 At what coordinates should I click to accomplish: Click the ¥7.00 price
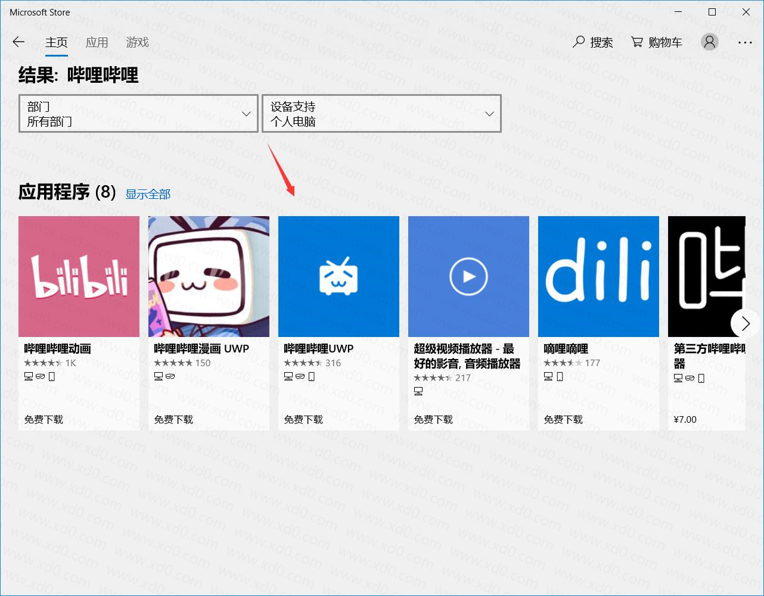click(685, 419)
